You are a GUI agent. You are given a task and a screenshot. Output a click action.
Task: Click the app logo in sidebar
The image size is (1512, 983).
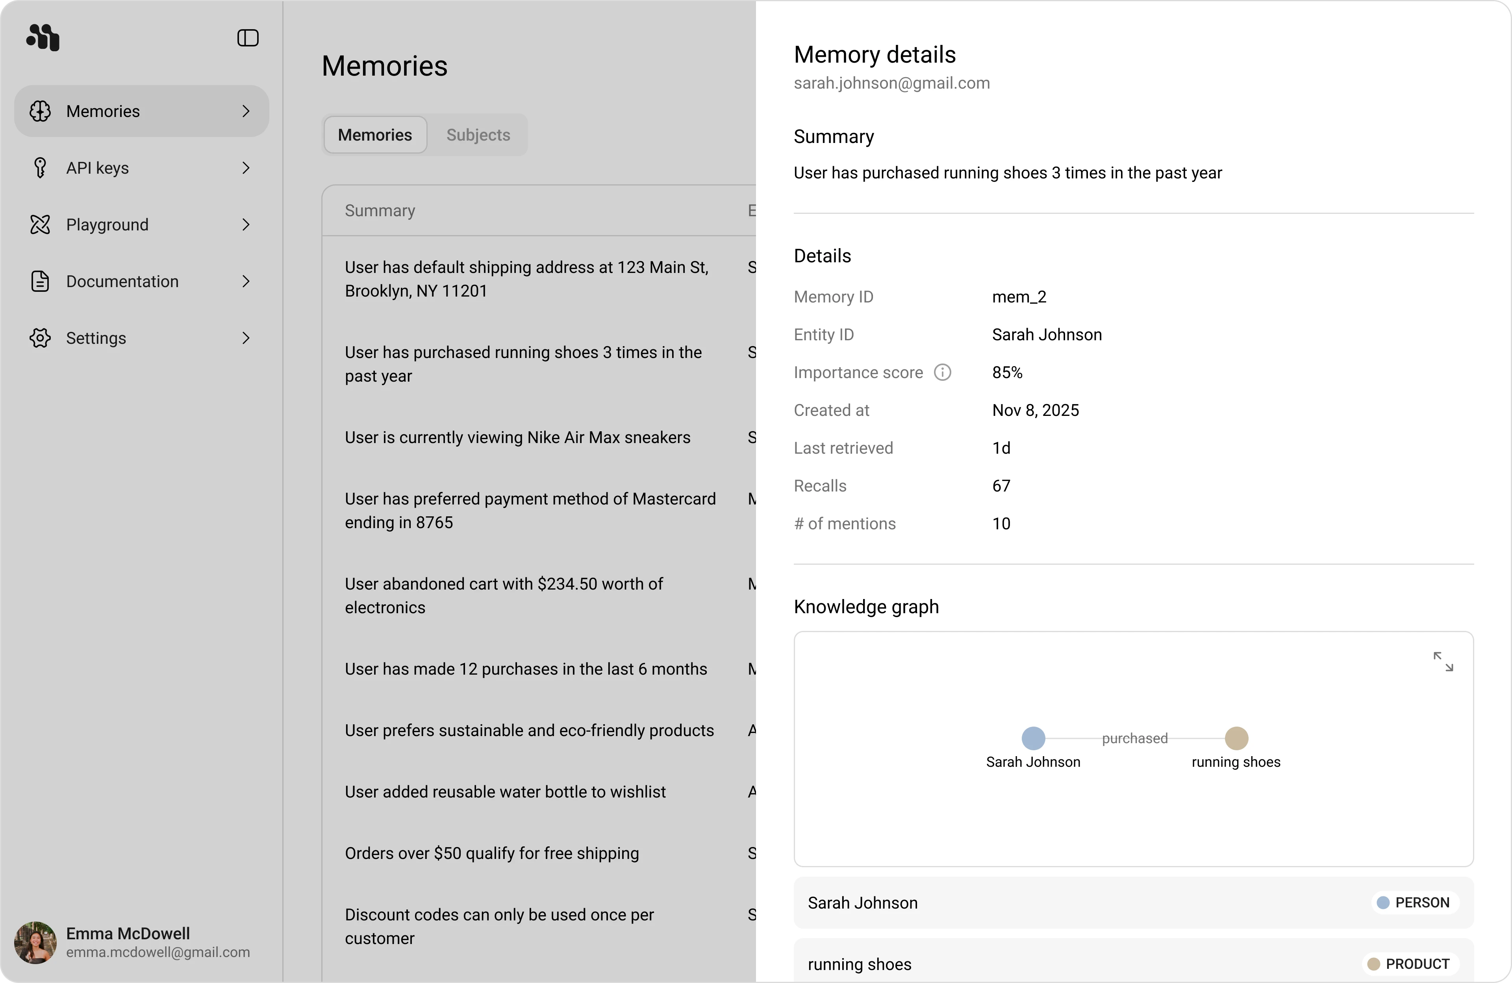point(43,37)
